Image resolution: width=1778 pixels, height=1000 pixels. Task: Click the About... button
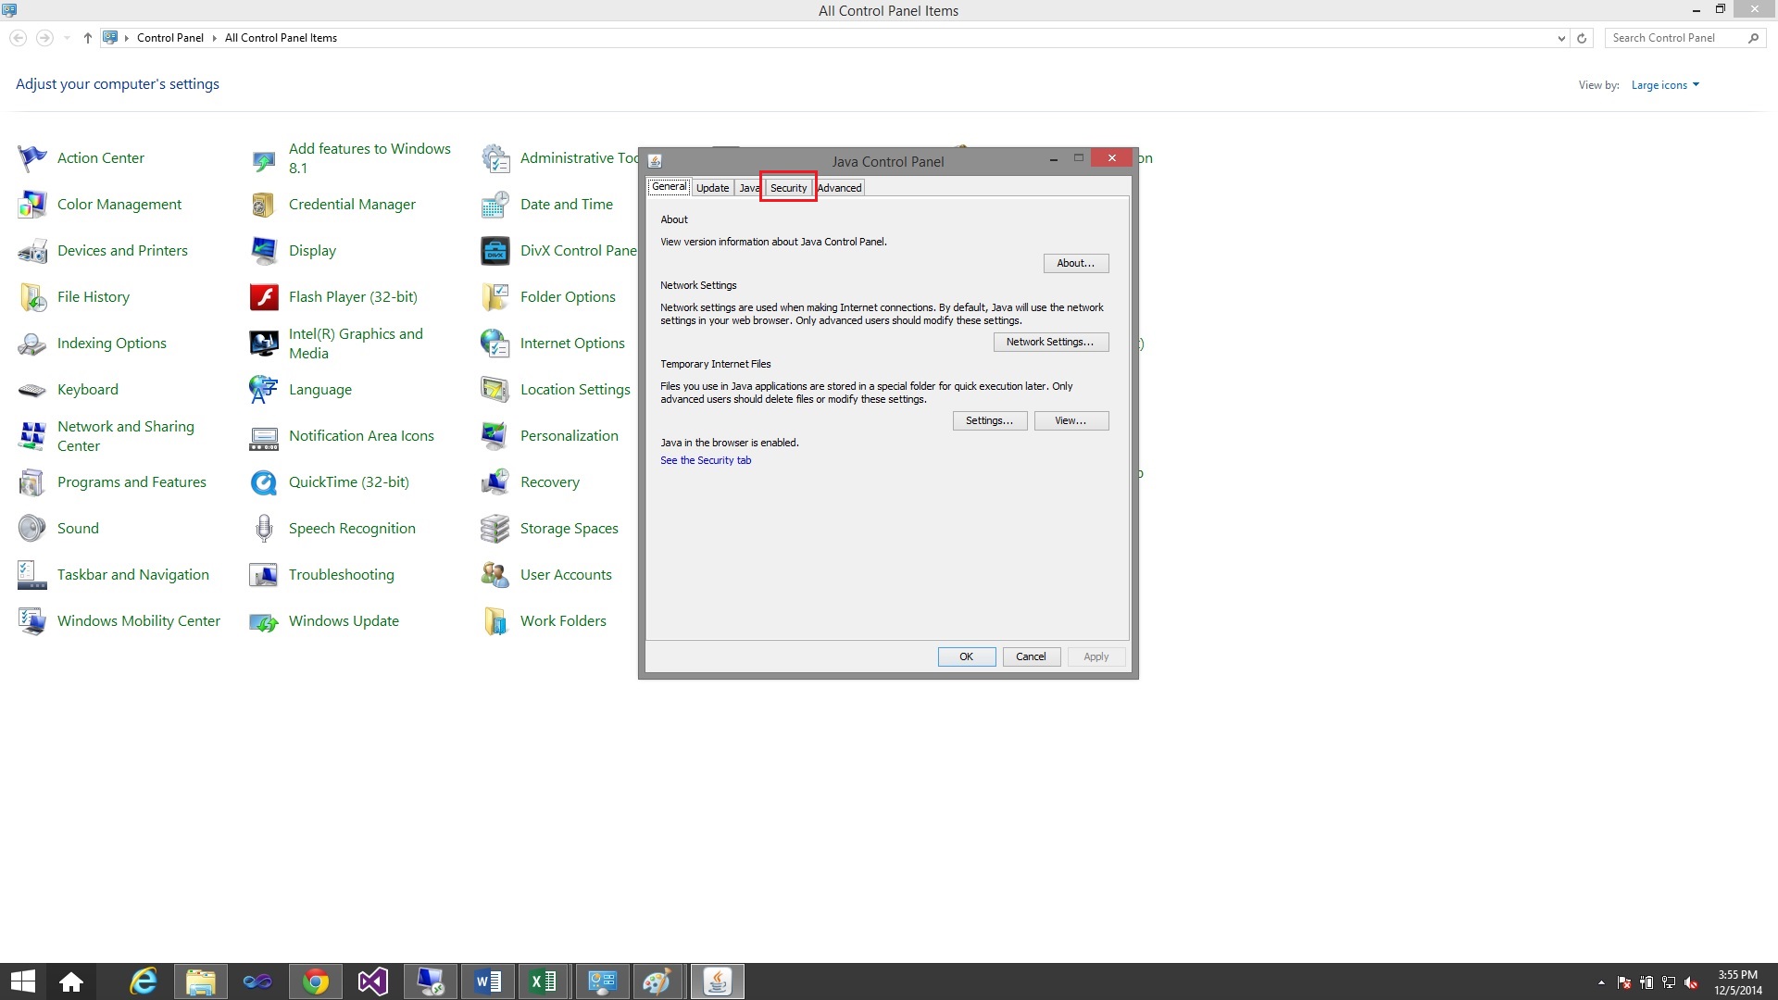1076,264
